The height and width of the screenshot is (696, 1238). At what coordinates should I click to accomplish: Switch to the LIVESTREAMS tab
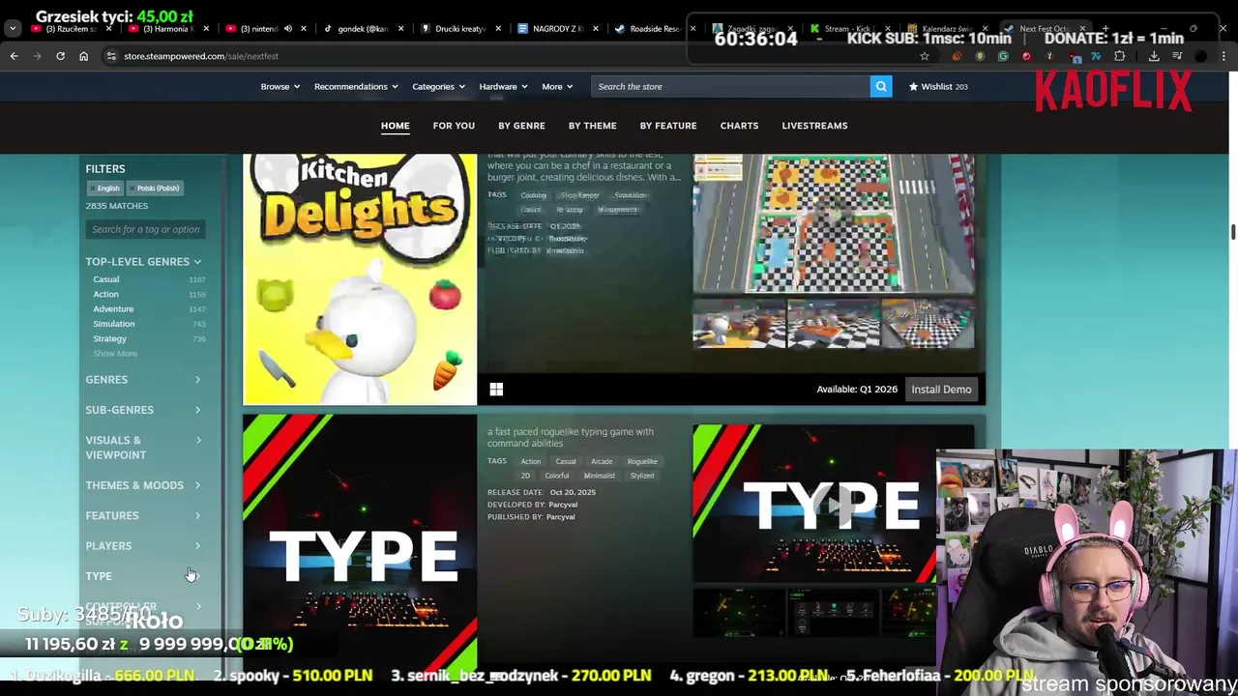click(x=814, y=126)
